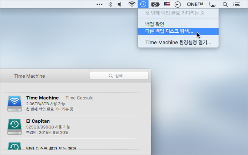Screen dimensions: 248x155
Task: Select the El Capitan backup disk icon
Action: click(x=15, y=127)
